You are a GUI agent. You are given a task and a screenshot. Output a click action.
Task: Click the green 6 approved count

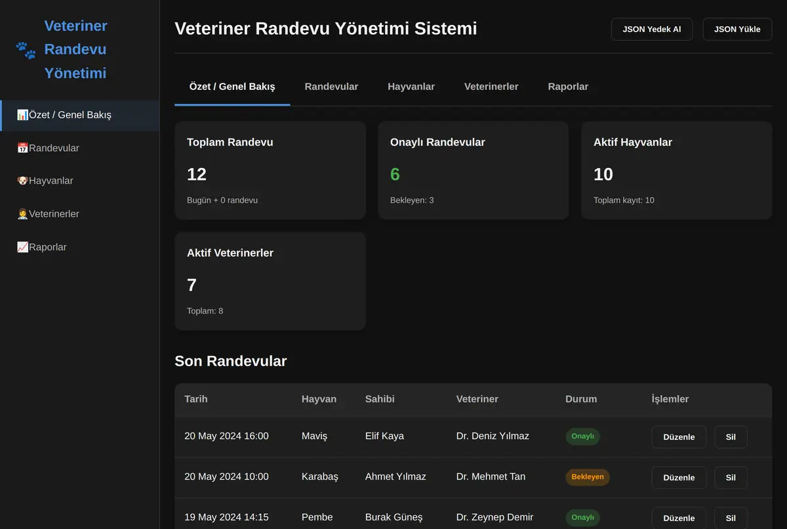pos(395,175)
